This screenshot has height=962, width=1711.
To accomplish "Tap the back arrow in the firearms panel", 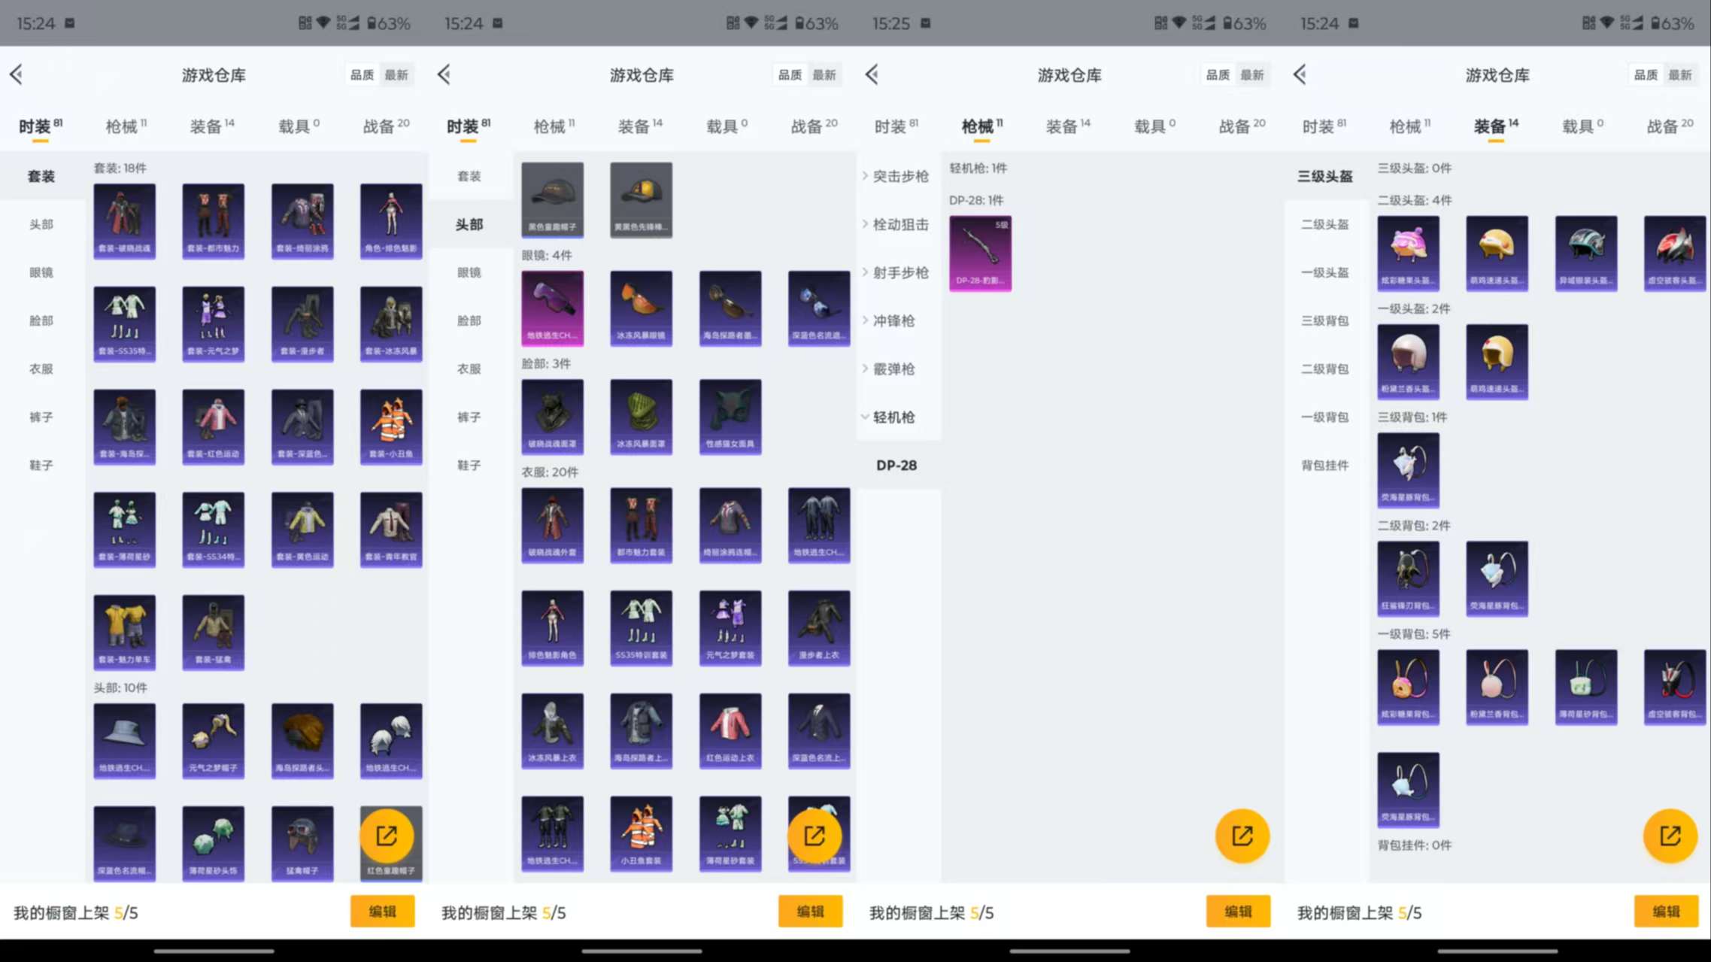I will [871, 74].
